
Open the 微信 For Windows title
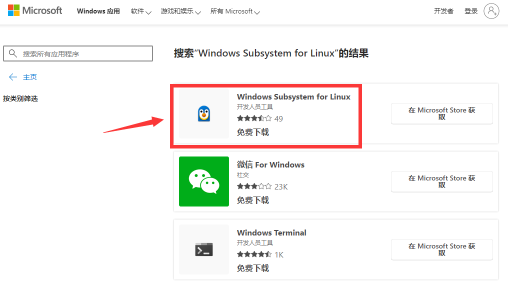[x=270, y=165]
